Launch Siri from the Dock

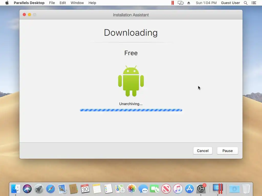point(27,189)
